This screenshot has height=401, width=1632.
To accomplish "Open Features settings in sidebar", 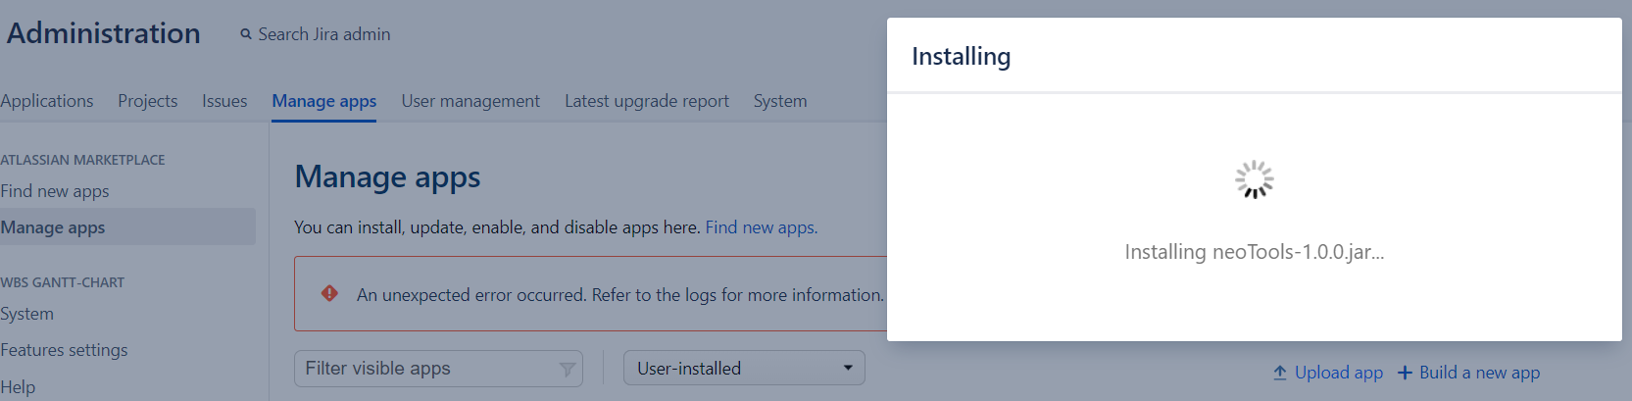I will pyautogui.click(x=64, y=350).
